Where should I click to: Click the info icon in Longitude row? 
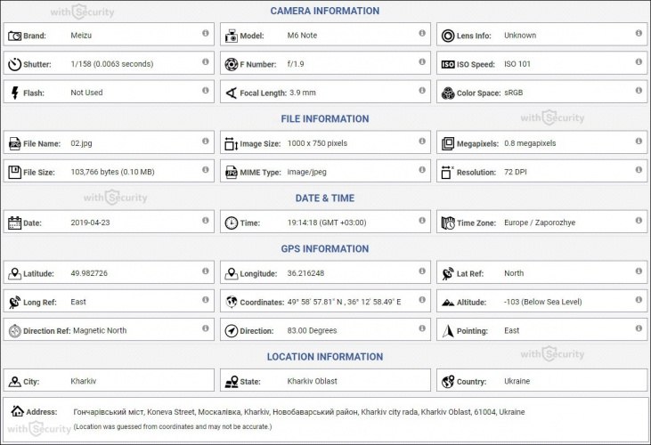[x=422, y=271]
